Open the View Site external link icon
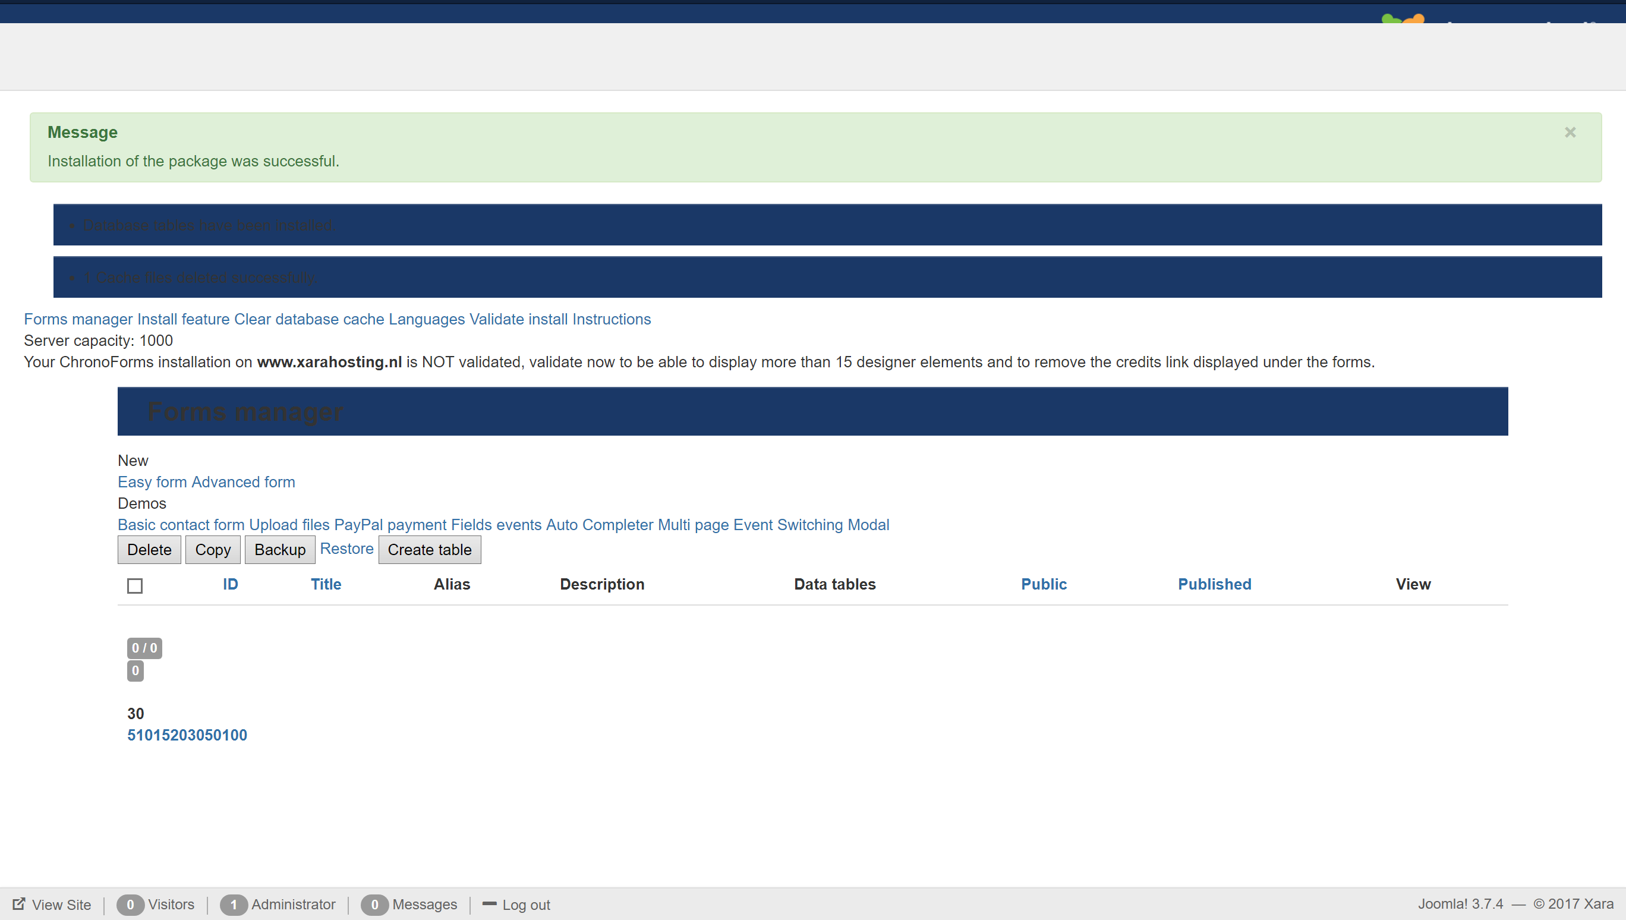Viewport: 1626px width, 920px height. pos(19,904)
